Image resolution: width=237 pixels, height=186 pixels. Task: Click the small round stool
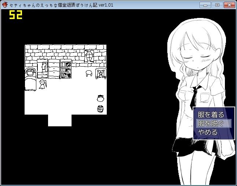[x=89, y=73]
